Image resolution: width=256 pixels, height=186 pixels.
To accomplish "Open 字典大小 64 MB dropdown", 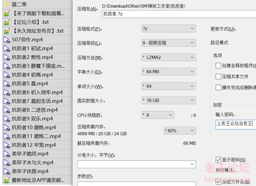I will pos(169,72).
